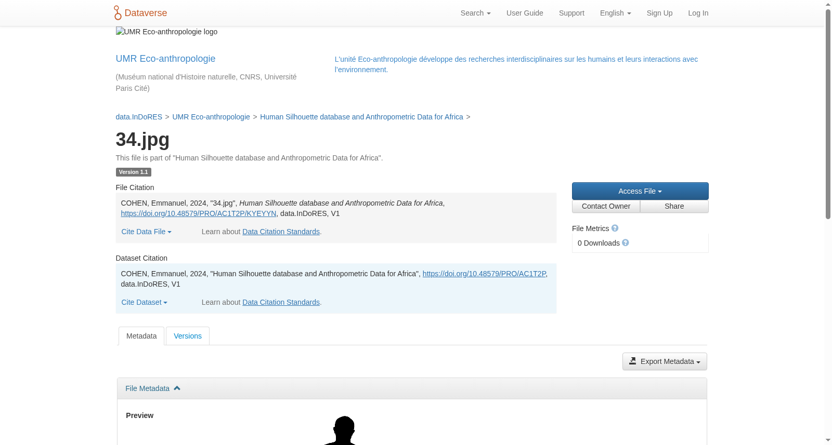Viewport: 832px width, 445px height.
Task: Click the File Metadata panel header text
Action: 147,388
